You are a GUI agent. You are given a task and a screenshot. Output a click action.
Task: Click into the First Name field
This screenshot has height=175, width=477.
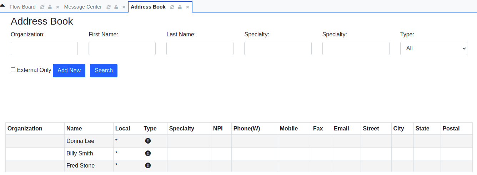(122, 48)
